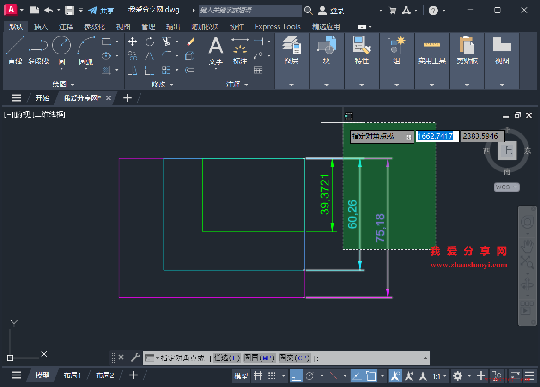Select the 直线 (Line) tool
Screen dimensions: 540x387
(x=15, y=50)
